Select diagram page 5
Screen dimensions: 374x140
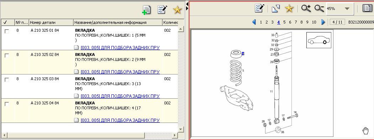[x=284, y=22]
